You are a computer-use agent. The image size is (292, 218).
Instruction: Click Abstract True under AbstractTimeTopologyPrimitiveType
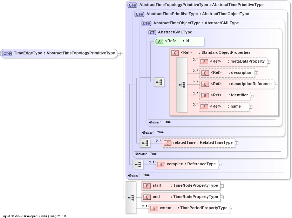[138, 175]
